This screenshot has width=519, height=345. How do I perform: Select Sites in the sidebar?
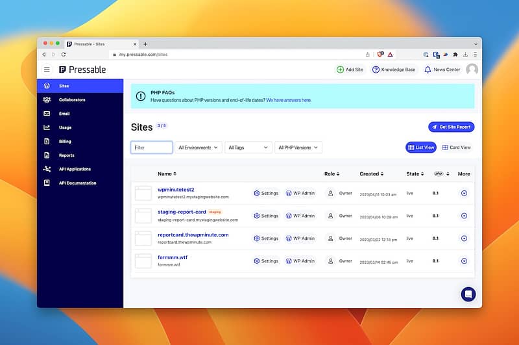(x=80, y=86)
